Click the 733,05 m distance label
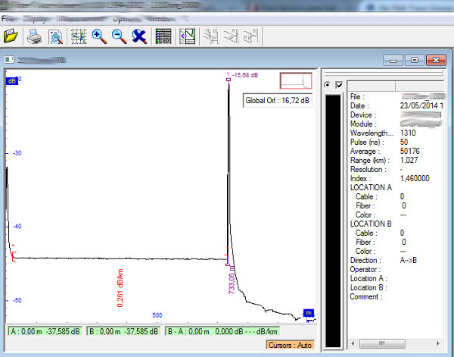Screen dimensions: 454x357 pos(232,280)
